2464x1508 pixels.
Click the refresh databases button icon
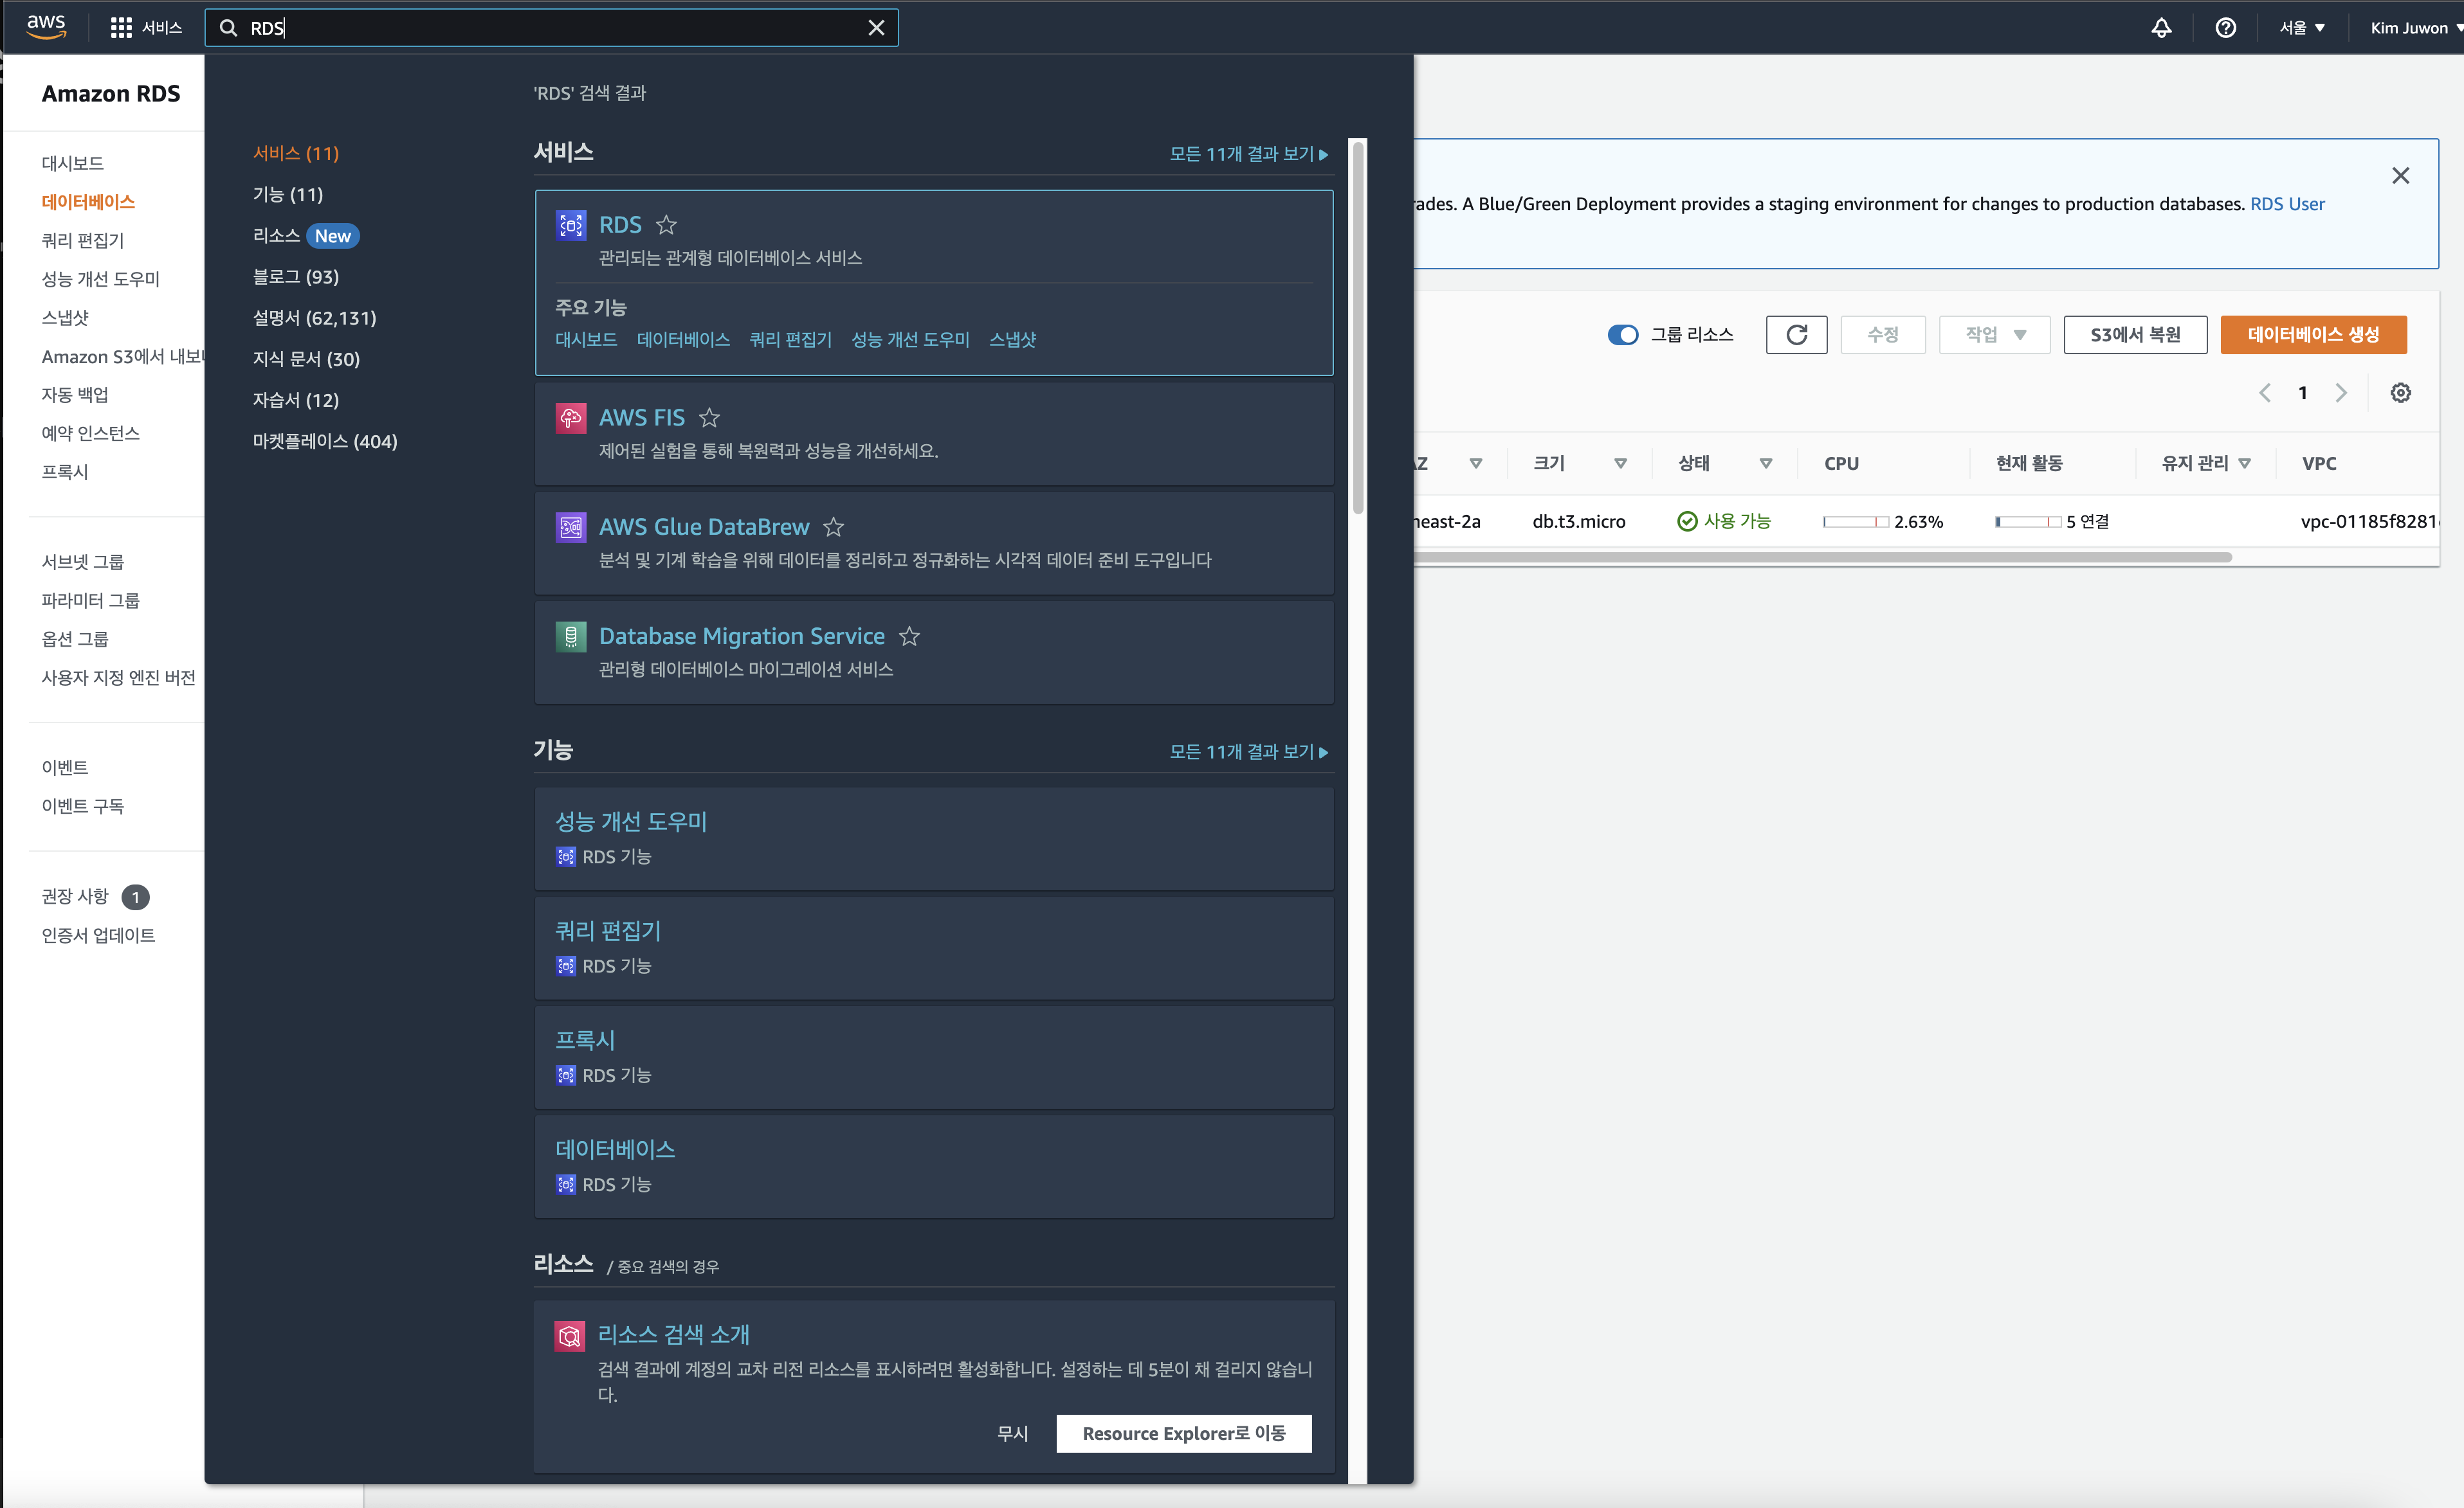(1796, 335)
